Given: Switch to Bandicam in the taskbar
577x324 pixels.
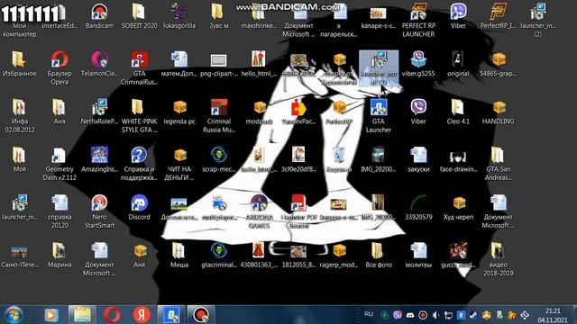Looking at the screenshot, I should [x=201, y=315].
